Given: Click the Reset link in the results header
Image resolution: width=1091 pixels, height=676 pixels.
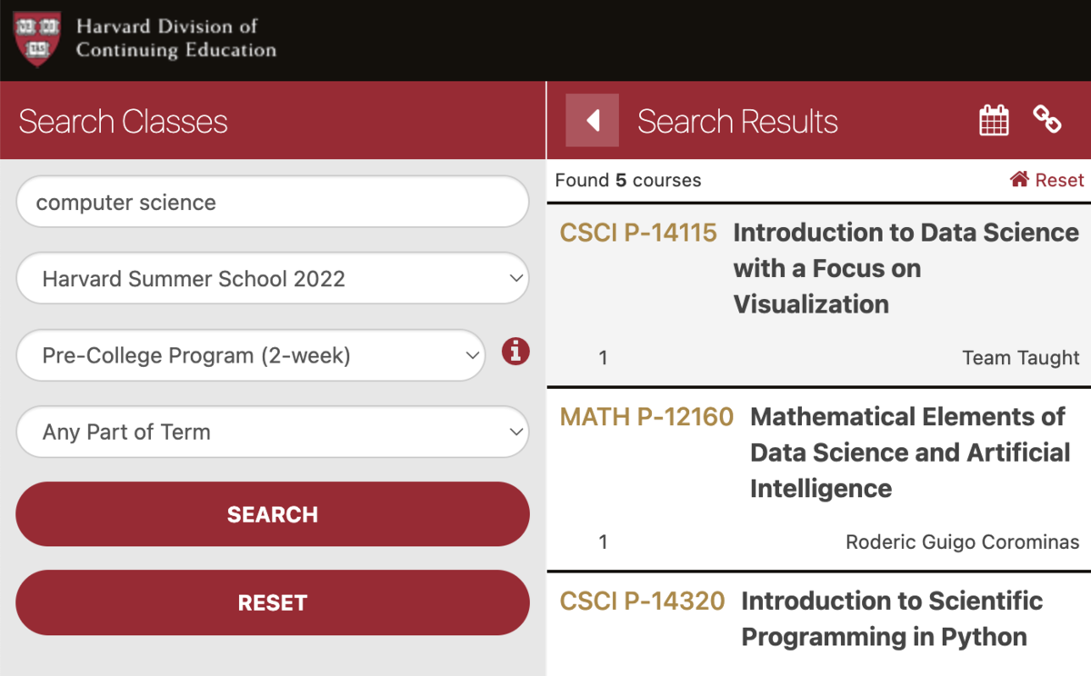Looking at the screenshot, I should tap(1059, 180).
